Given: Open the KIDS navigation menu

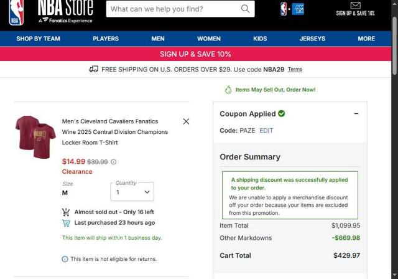Looking at the screenshot, I should click(x=260, y=39).
